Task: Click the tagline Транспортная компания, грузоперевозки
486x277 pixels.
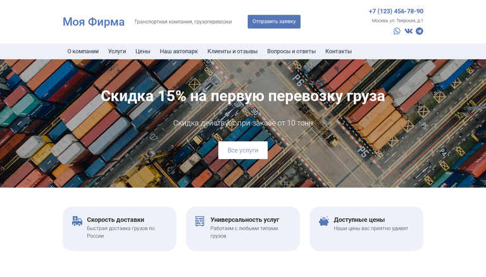Action: point(183,22)
